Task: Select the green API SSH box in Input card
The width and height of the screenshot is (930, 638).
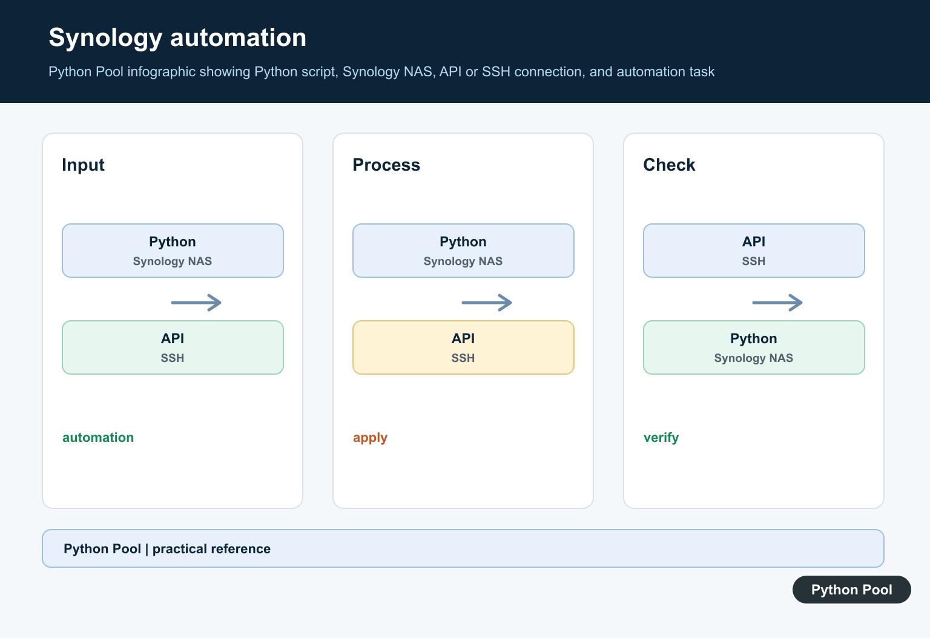Action: [x=173, y=347]
